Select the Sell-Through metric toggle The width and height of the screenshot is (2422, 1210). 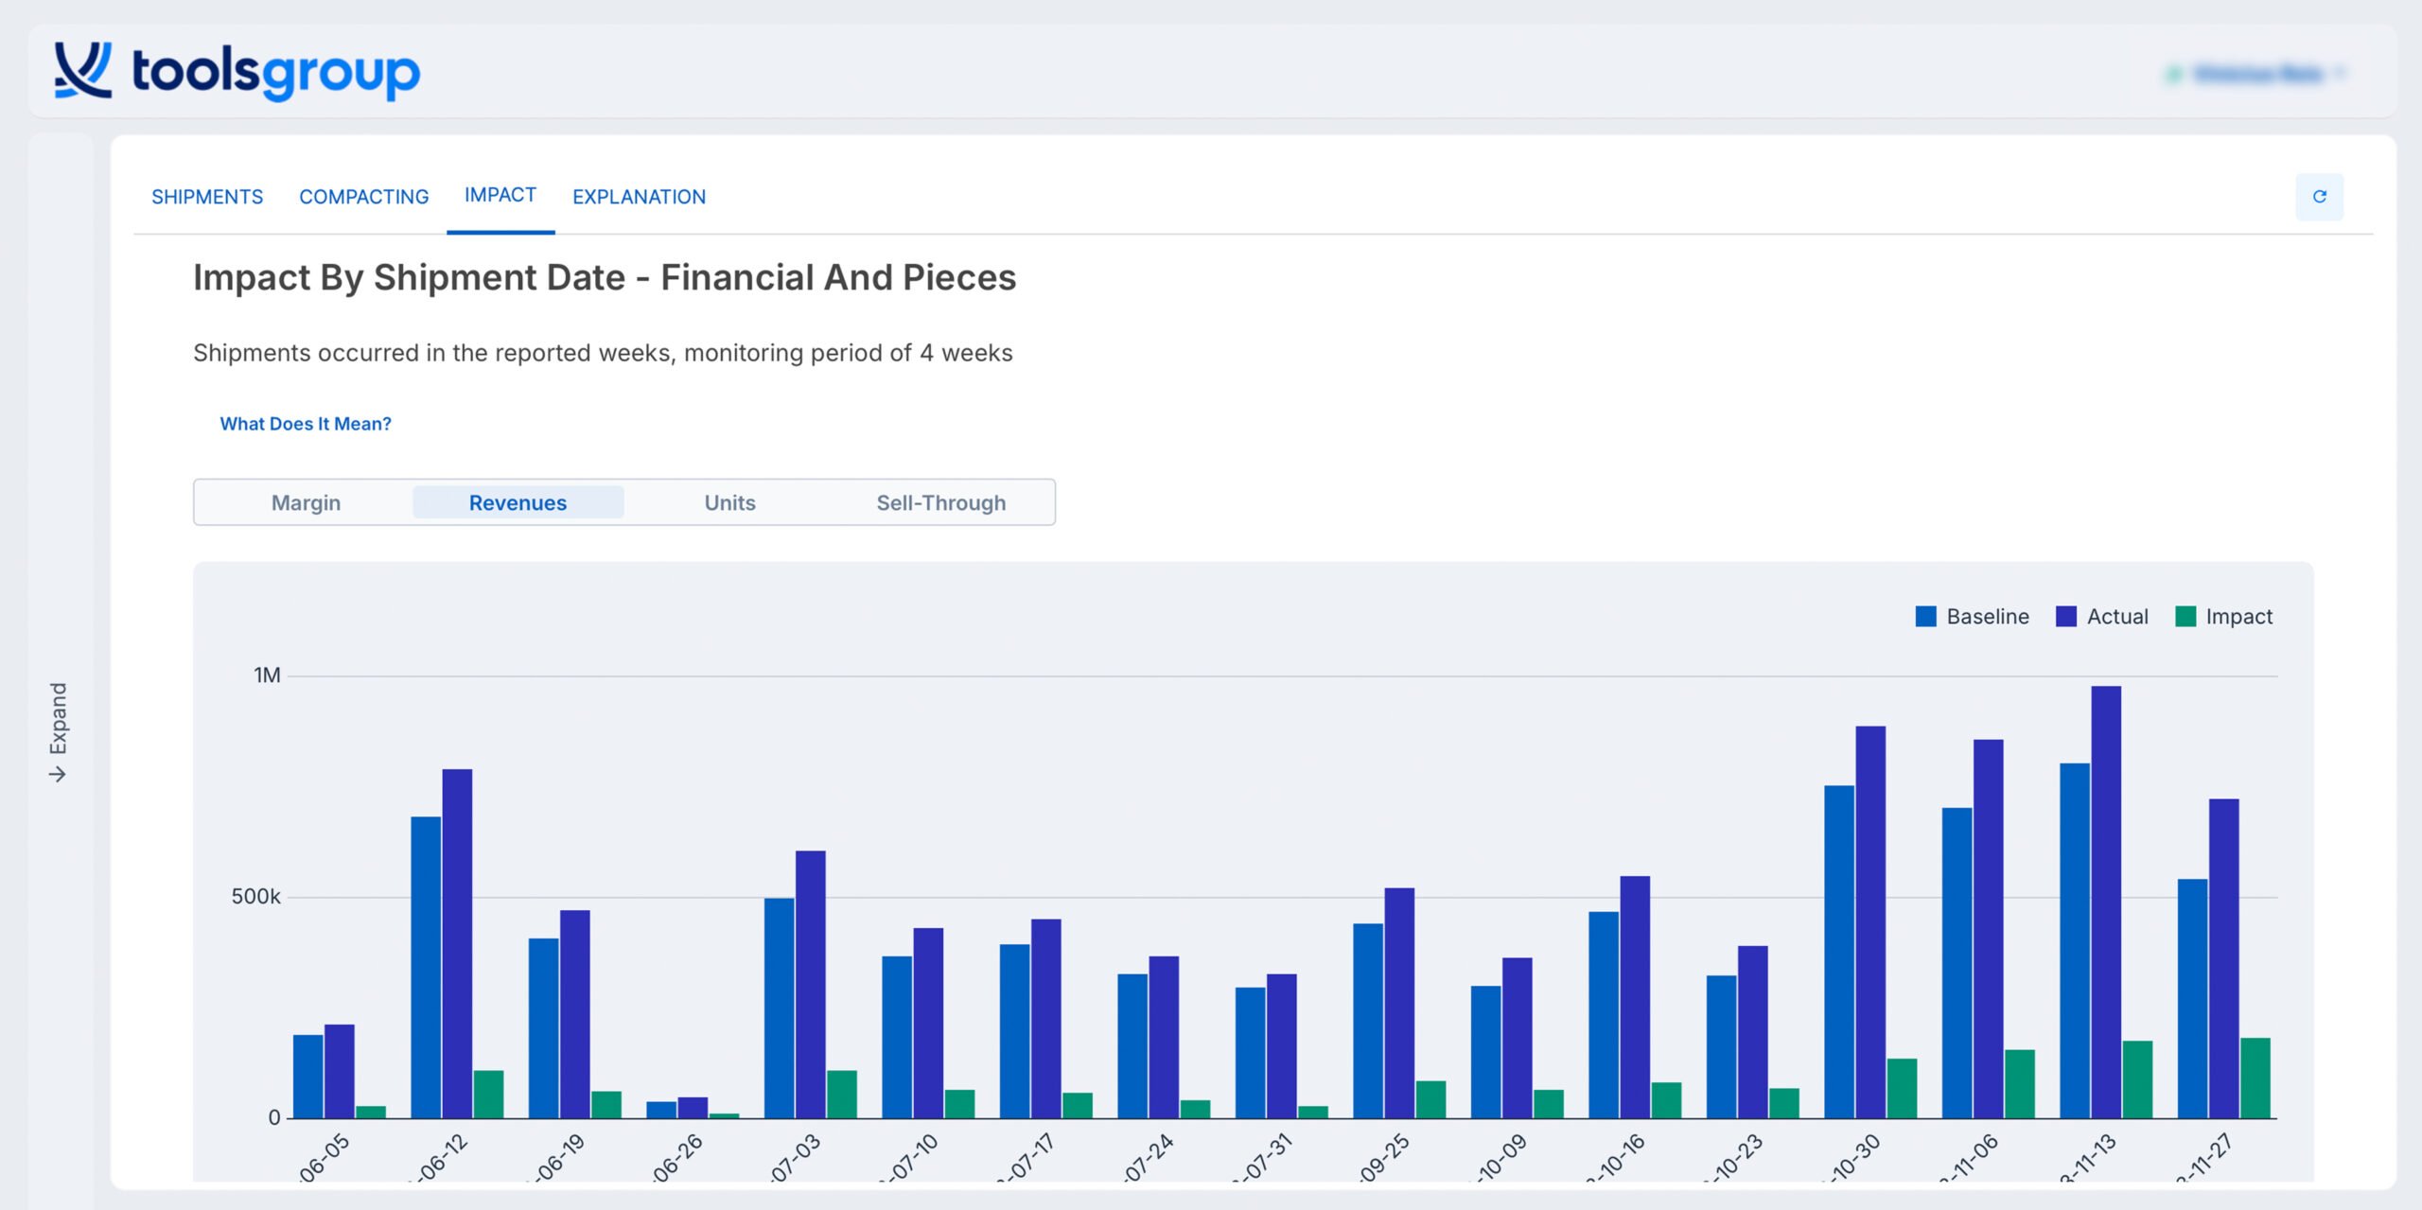[940, 502]
